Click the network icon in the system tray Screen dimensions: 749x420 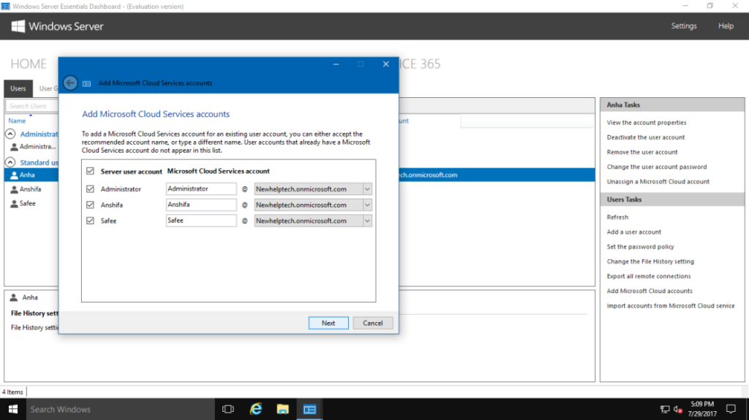tap(665, 409)
